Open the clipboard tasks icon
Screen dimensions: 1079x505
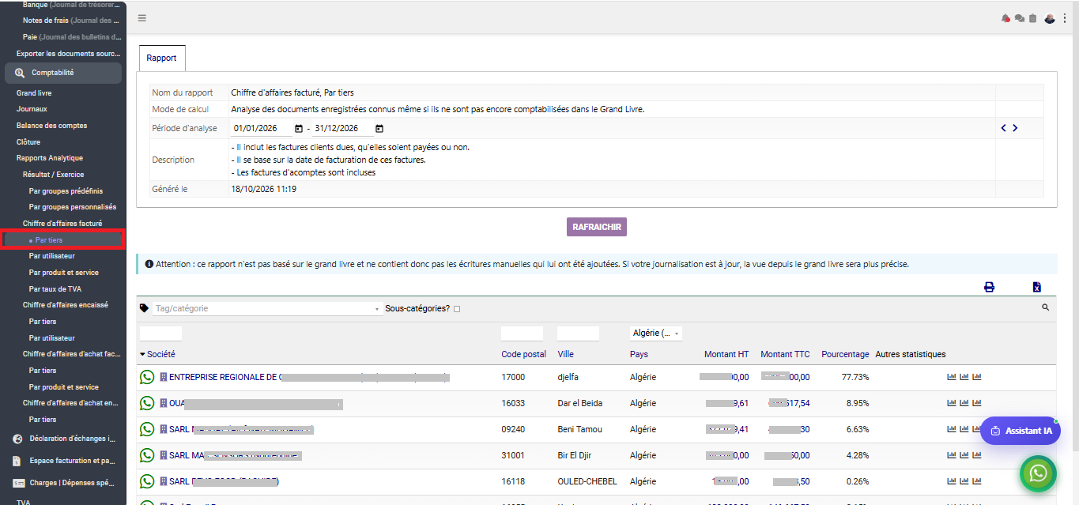click(1032, 18)
